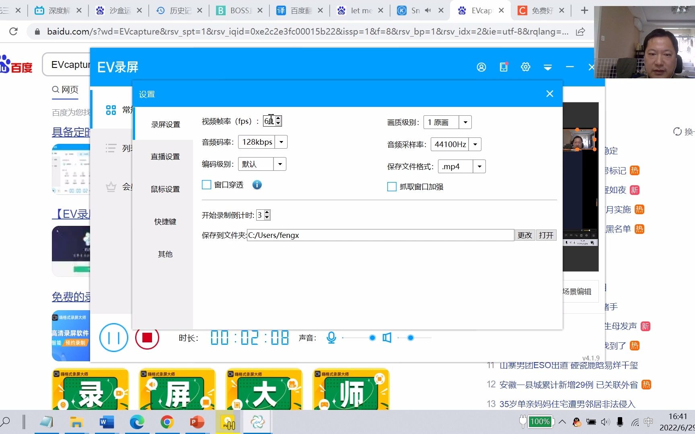Click 打开 to open the save folder

(x=546, y=235)
